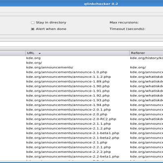Select the kde.org URL row

point(33,58)
